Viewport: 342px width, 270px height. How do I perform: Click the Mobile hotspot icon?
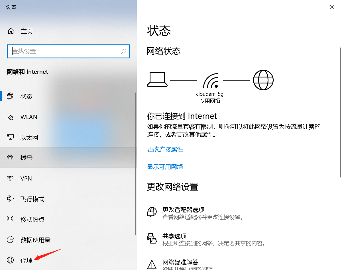pos(10,219)
